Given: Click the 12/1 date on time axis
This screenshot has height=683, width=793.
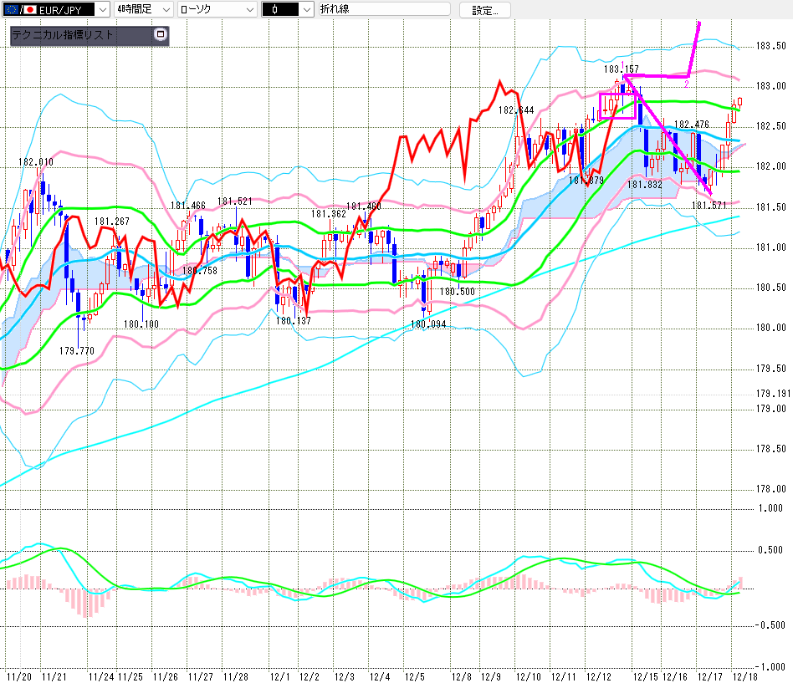Looking at the screenshot, I should tap(279, 675).
